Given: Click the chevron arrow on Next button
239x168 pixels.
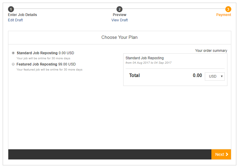Looking at the screenshot, I should coord(227,154).
